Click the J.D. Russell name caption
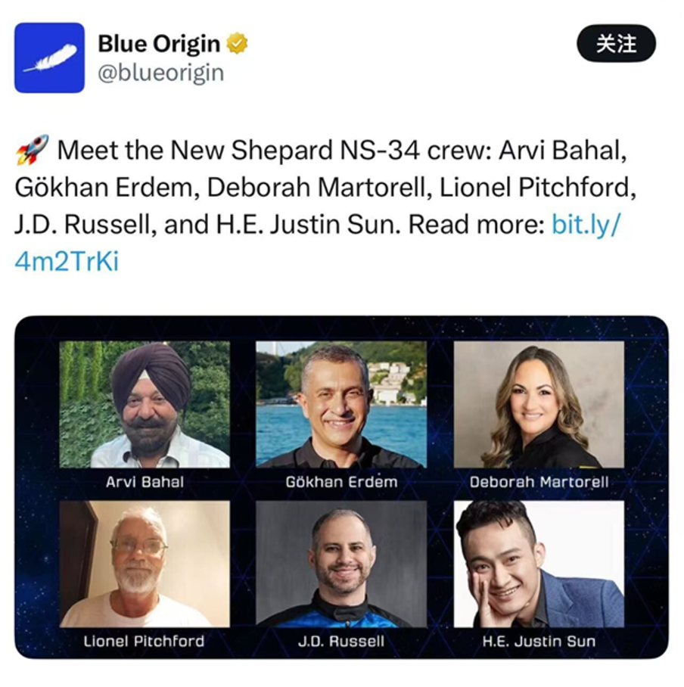 [x=341, y=641]
